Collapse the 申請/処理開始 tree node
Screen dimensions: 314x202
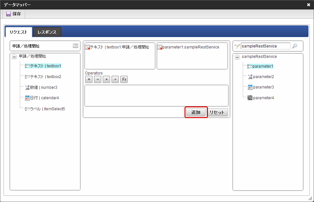(x=14, y=57)
